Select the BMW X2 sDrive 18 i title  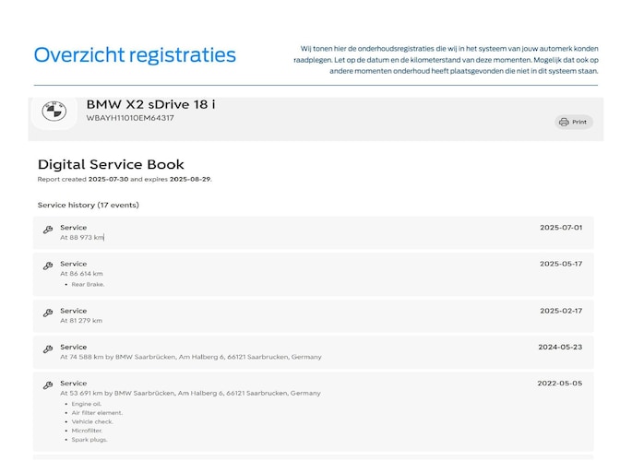tap(150, 104)
